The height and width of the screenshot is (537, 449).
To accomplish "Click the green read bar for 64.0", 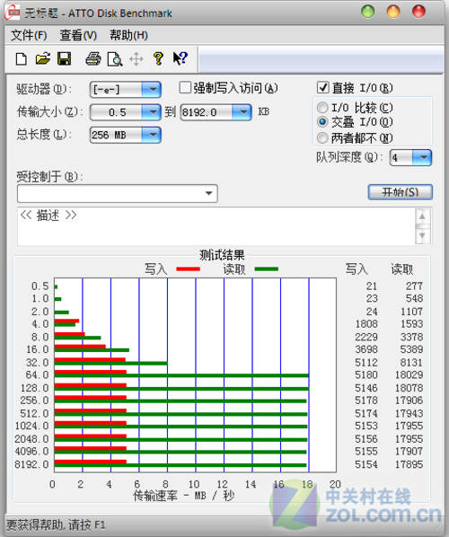I will 181,375.
